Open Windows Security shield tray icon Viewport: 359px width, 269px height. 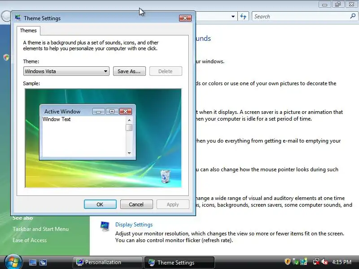287,261
